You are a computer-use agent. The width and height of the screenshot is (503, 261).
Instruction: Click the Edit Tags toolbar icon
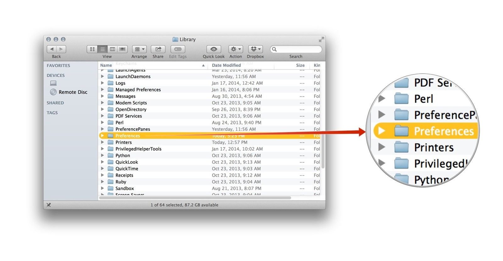tap(178, 49)
